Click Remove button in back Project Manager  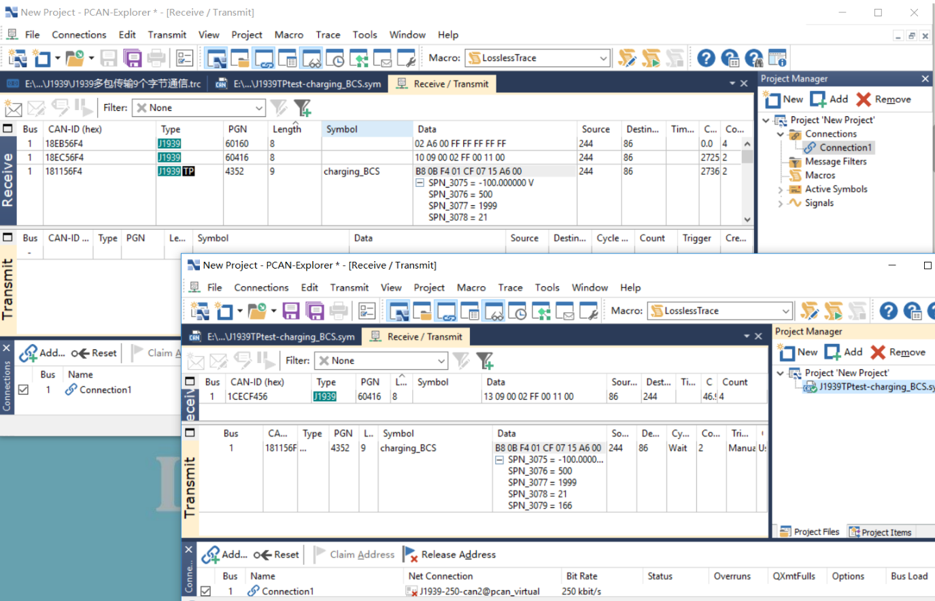pos(883,99)
